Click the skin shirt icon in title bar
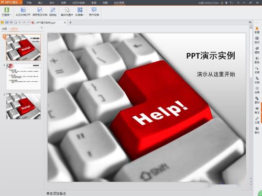Viewport: 262px width, 196px height. point(226,3)
